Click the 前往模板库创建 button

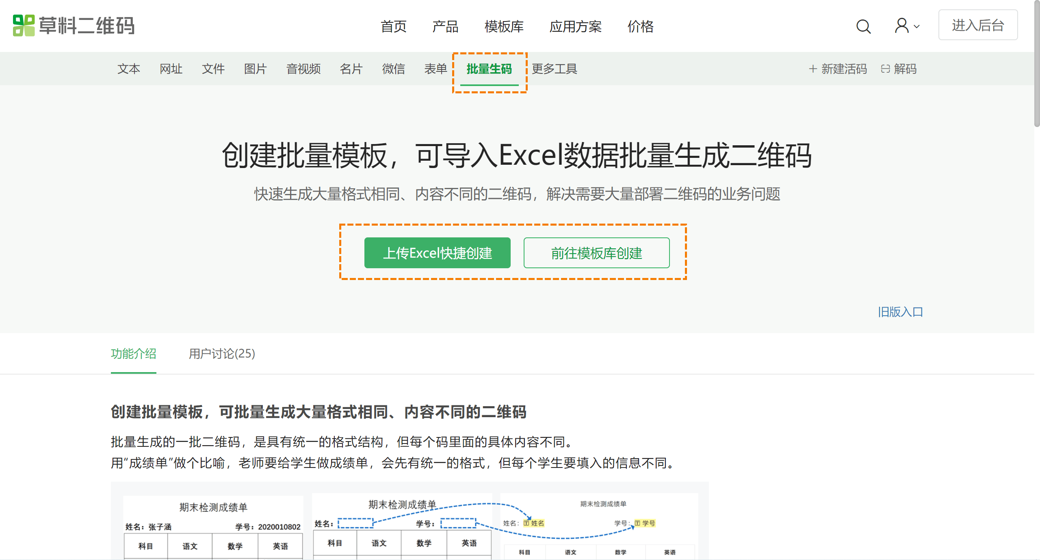click(597, 253)
